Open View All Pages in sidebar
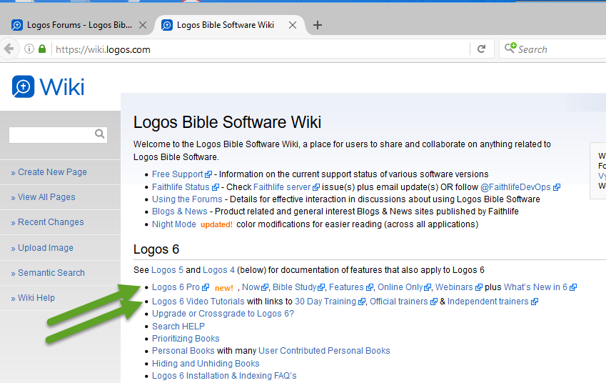Screen dimensions: 606x383 point(46,197)
